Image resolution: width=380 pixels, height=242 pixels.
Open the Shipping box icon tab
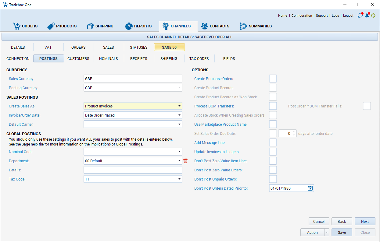(x=100, y=26)
